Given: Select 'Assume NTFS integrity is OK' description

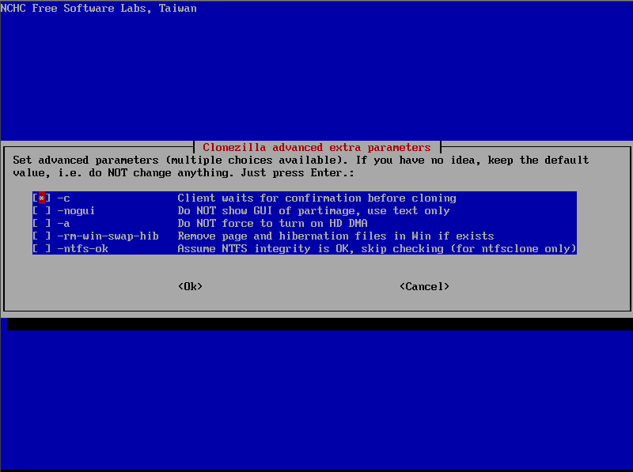Looking at the screenshot, I should pyautogui.click(x=377, y=249).
